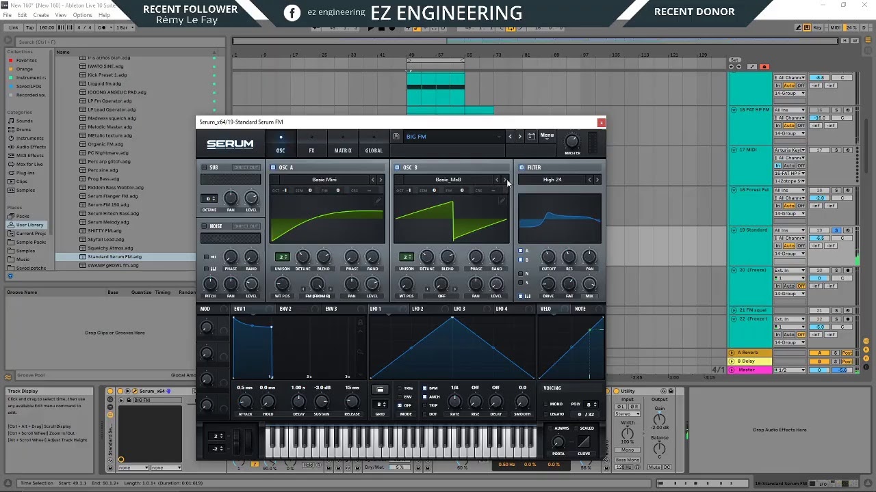Open the Ableton quantization 1 Bar dropdown
The width and height of the screenshot is (876, 492).
coord(125,28)
